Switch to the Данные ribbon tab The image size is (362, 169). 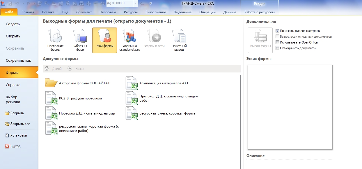[230, 12]
